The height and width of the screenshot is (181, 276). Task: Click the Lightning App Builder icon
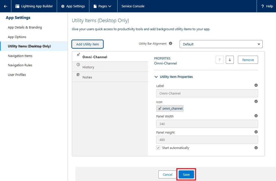pyautogui.click(x=17, y=6)
